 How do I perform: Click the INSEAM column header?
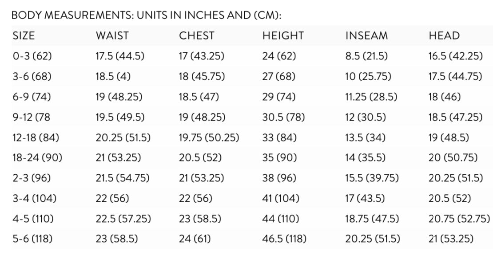(366, 36)
